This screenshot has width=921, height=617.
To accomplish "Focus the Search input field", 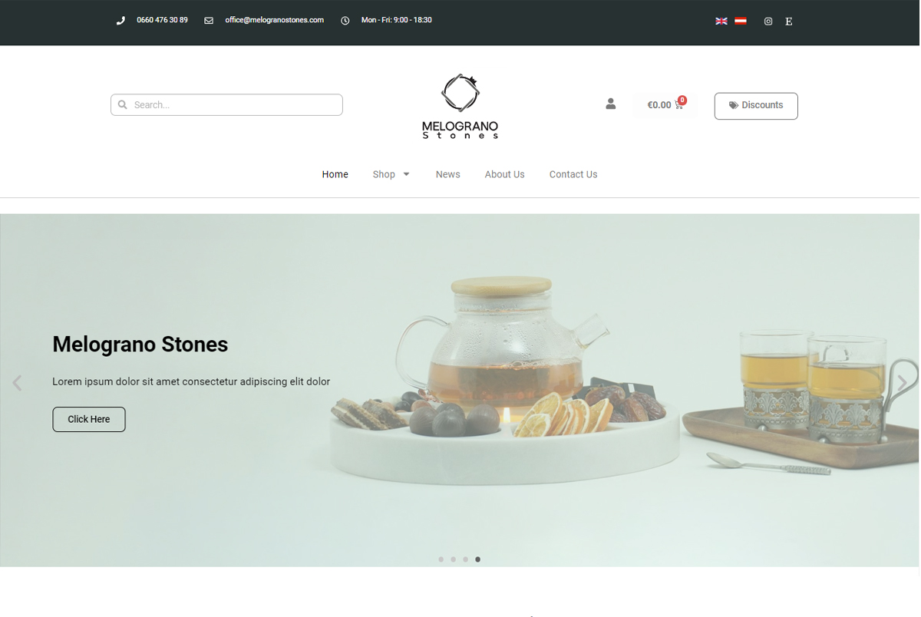I will pyautogui.click(x=226, y=105).
